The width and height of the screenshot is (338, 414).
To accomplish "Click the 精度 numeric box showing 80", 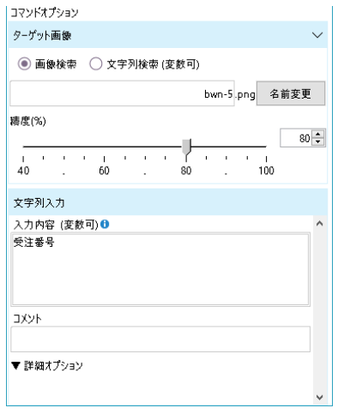I will [296, 138].
